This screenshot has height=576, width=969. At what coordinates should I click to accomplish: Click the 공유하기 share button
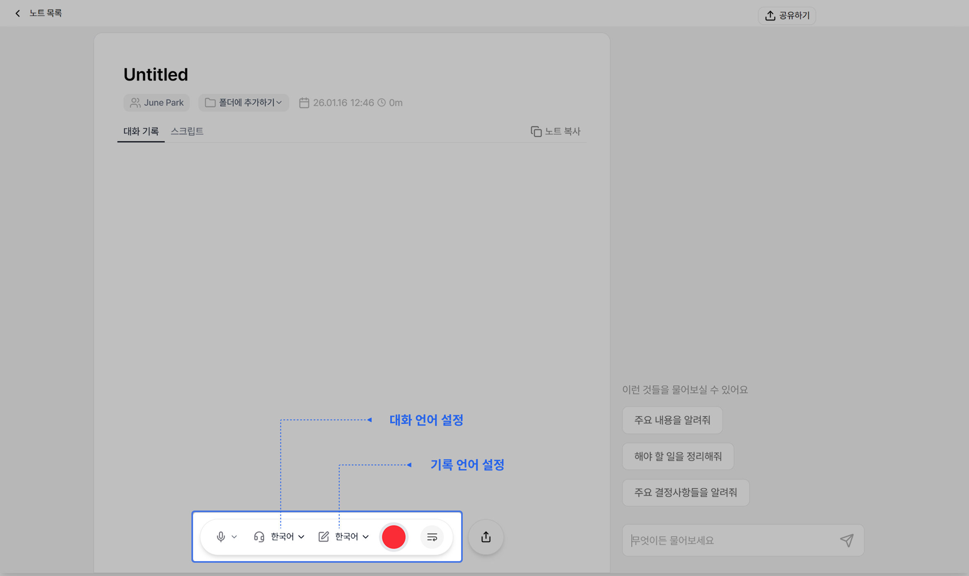(787, 16)
